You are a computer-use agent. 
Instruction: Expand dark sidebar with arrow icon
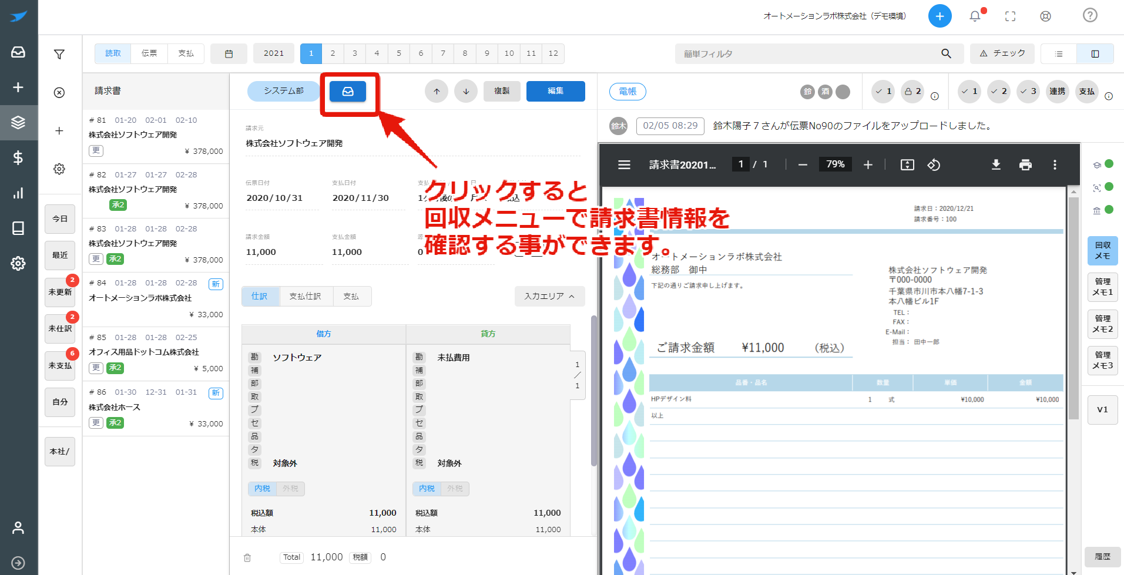(x=18, y=563)
